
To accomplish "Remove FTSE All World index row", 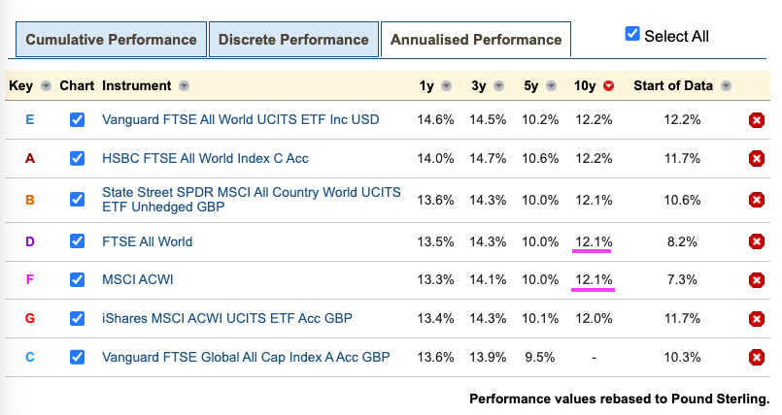I will [756, 241].
